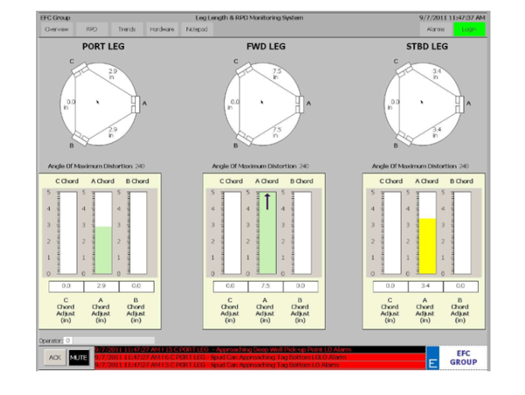Select FWD LEG chord A marker on circle

300,104
